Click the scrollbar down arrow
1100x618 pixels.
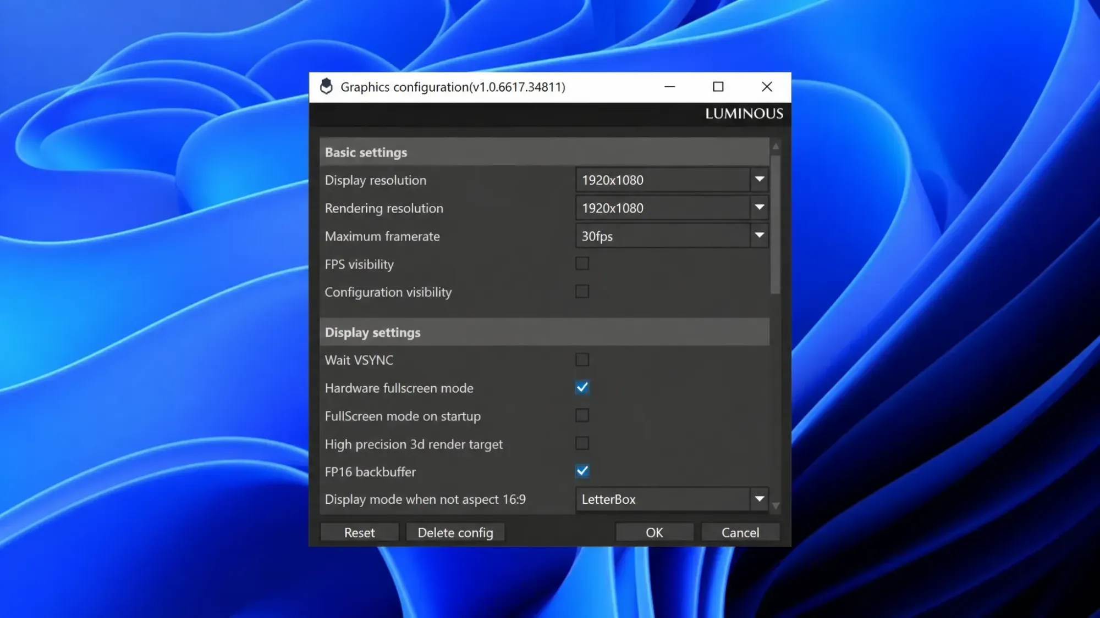(x=776, y=506)
